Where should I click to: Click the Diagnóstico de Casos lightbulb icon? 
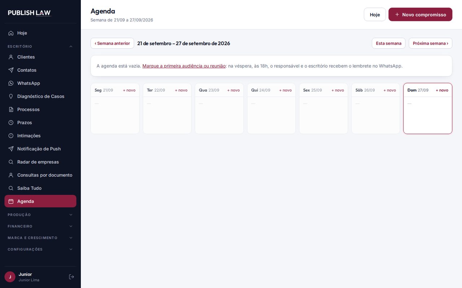(x=11, y=96)
